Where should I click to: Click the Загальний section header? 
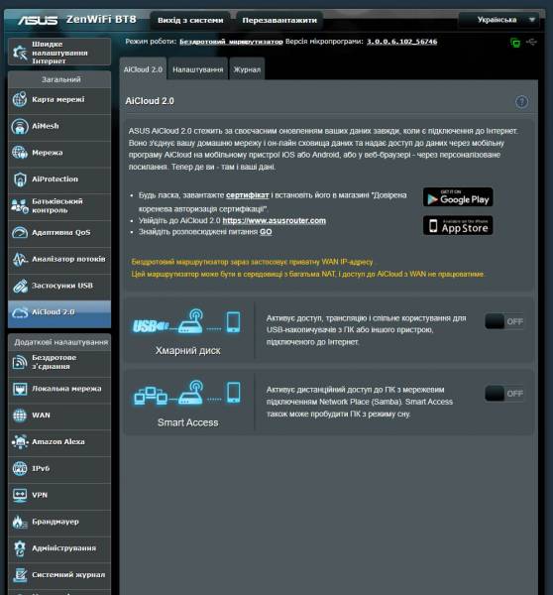pos(59,79)
